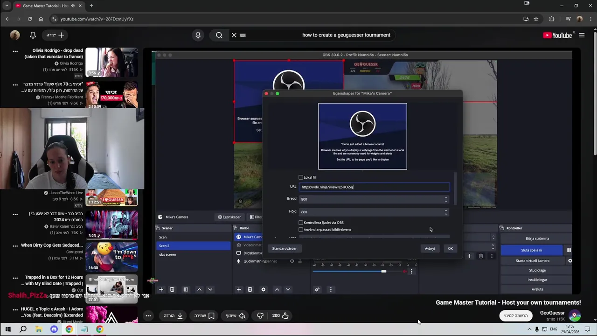
Task: Click the URL field in Egenskaper dialog
Action: [x=374, y=187]
